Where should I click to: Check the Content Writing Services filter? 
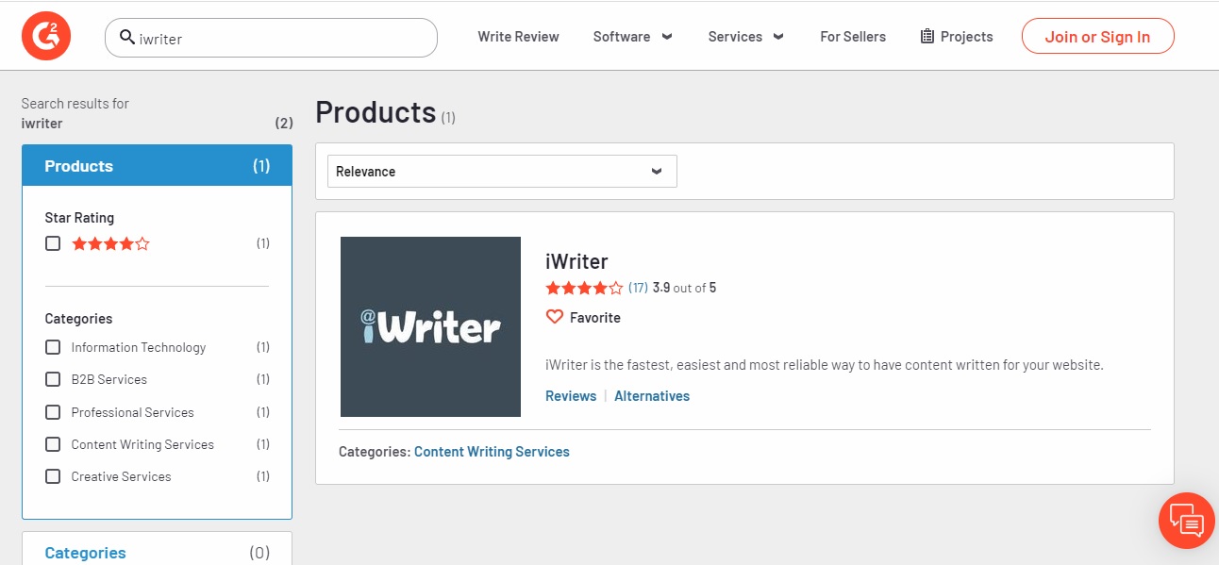click(x=53, y=444)
